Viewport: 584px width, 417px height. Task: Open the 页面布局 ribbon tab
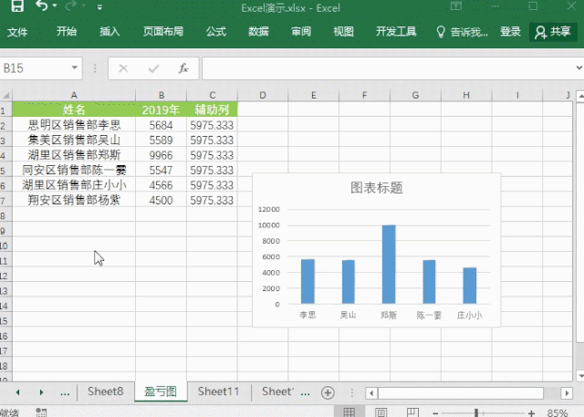point(163,32)
